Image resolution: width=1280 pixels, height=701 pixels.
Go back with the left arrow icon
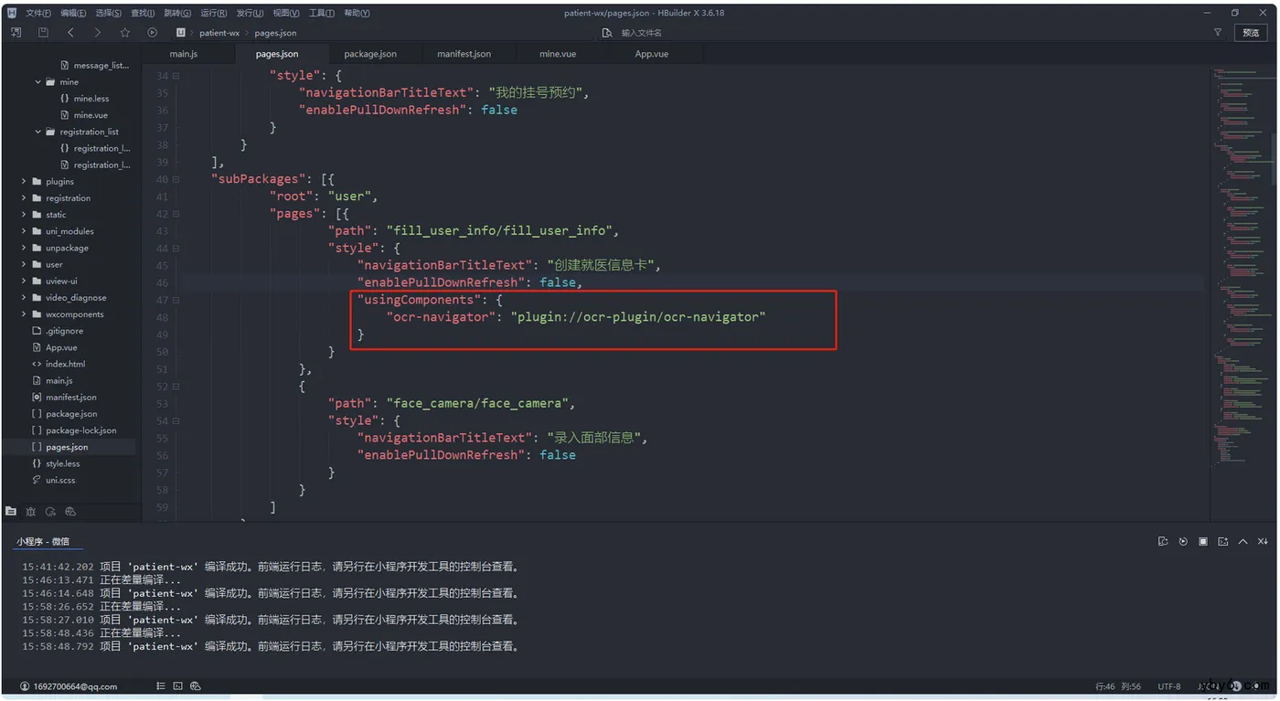pyautogui.click(x=70, y=33)
